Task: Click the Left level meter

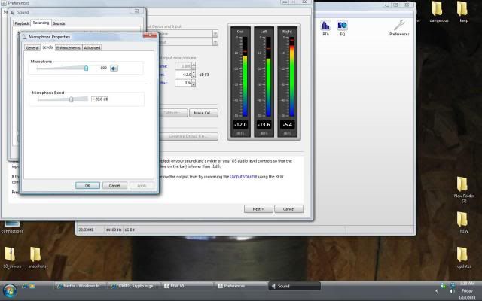Action: [264, 82]
